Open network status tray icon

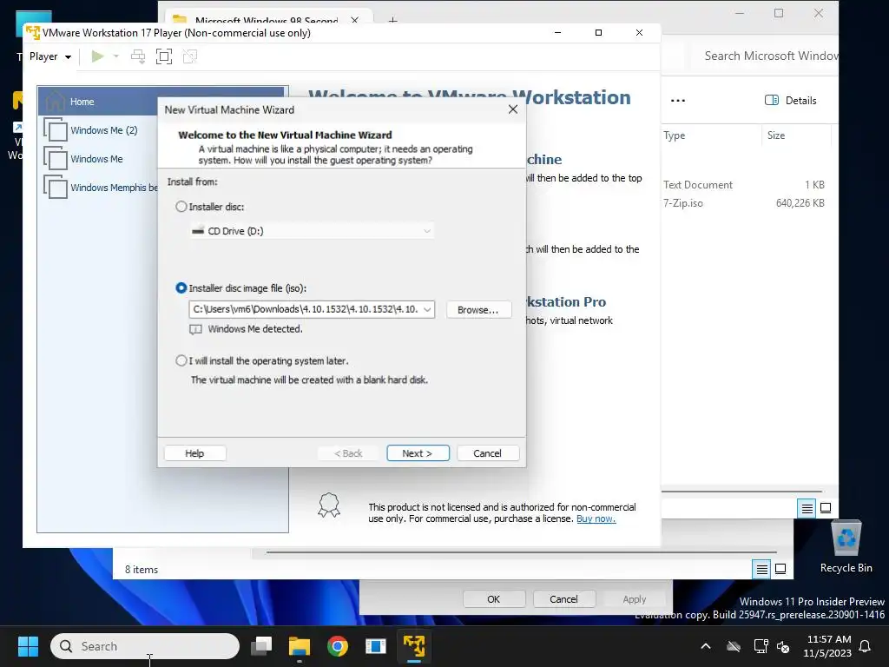[761, 646]
